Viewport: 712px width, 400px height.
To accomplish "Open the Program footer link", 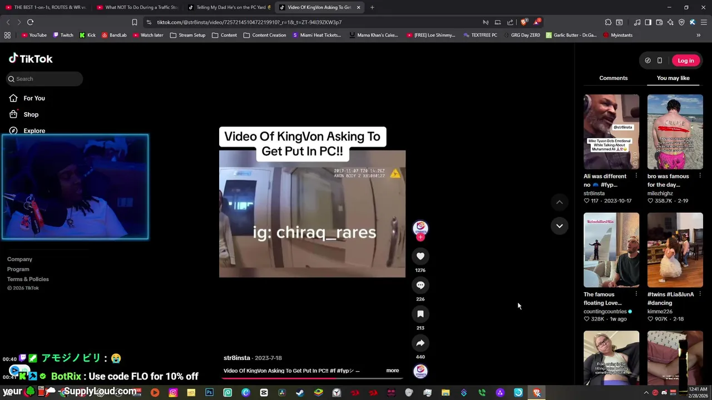I will pyautogui.click(x=18, y=269).
